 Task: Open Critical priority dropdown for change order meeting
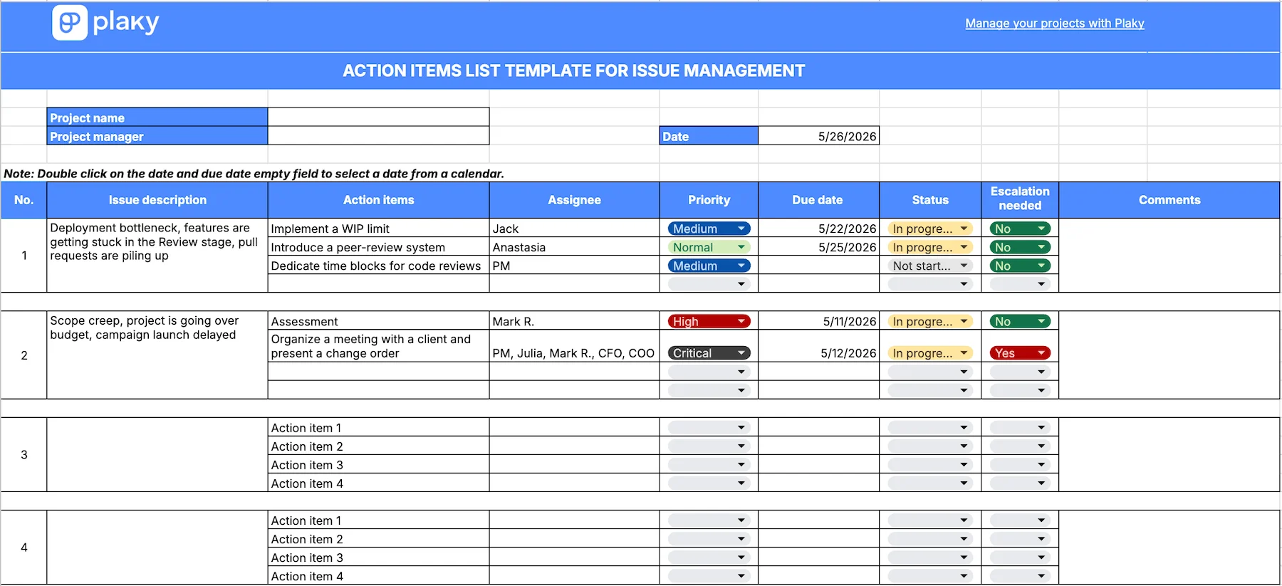coord(709,353)
